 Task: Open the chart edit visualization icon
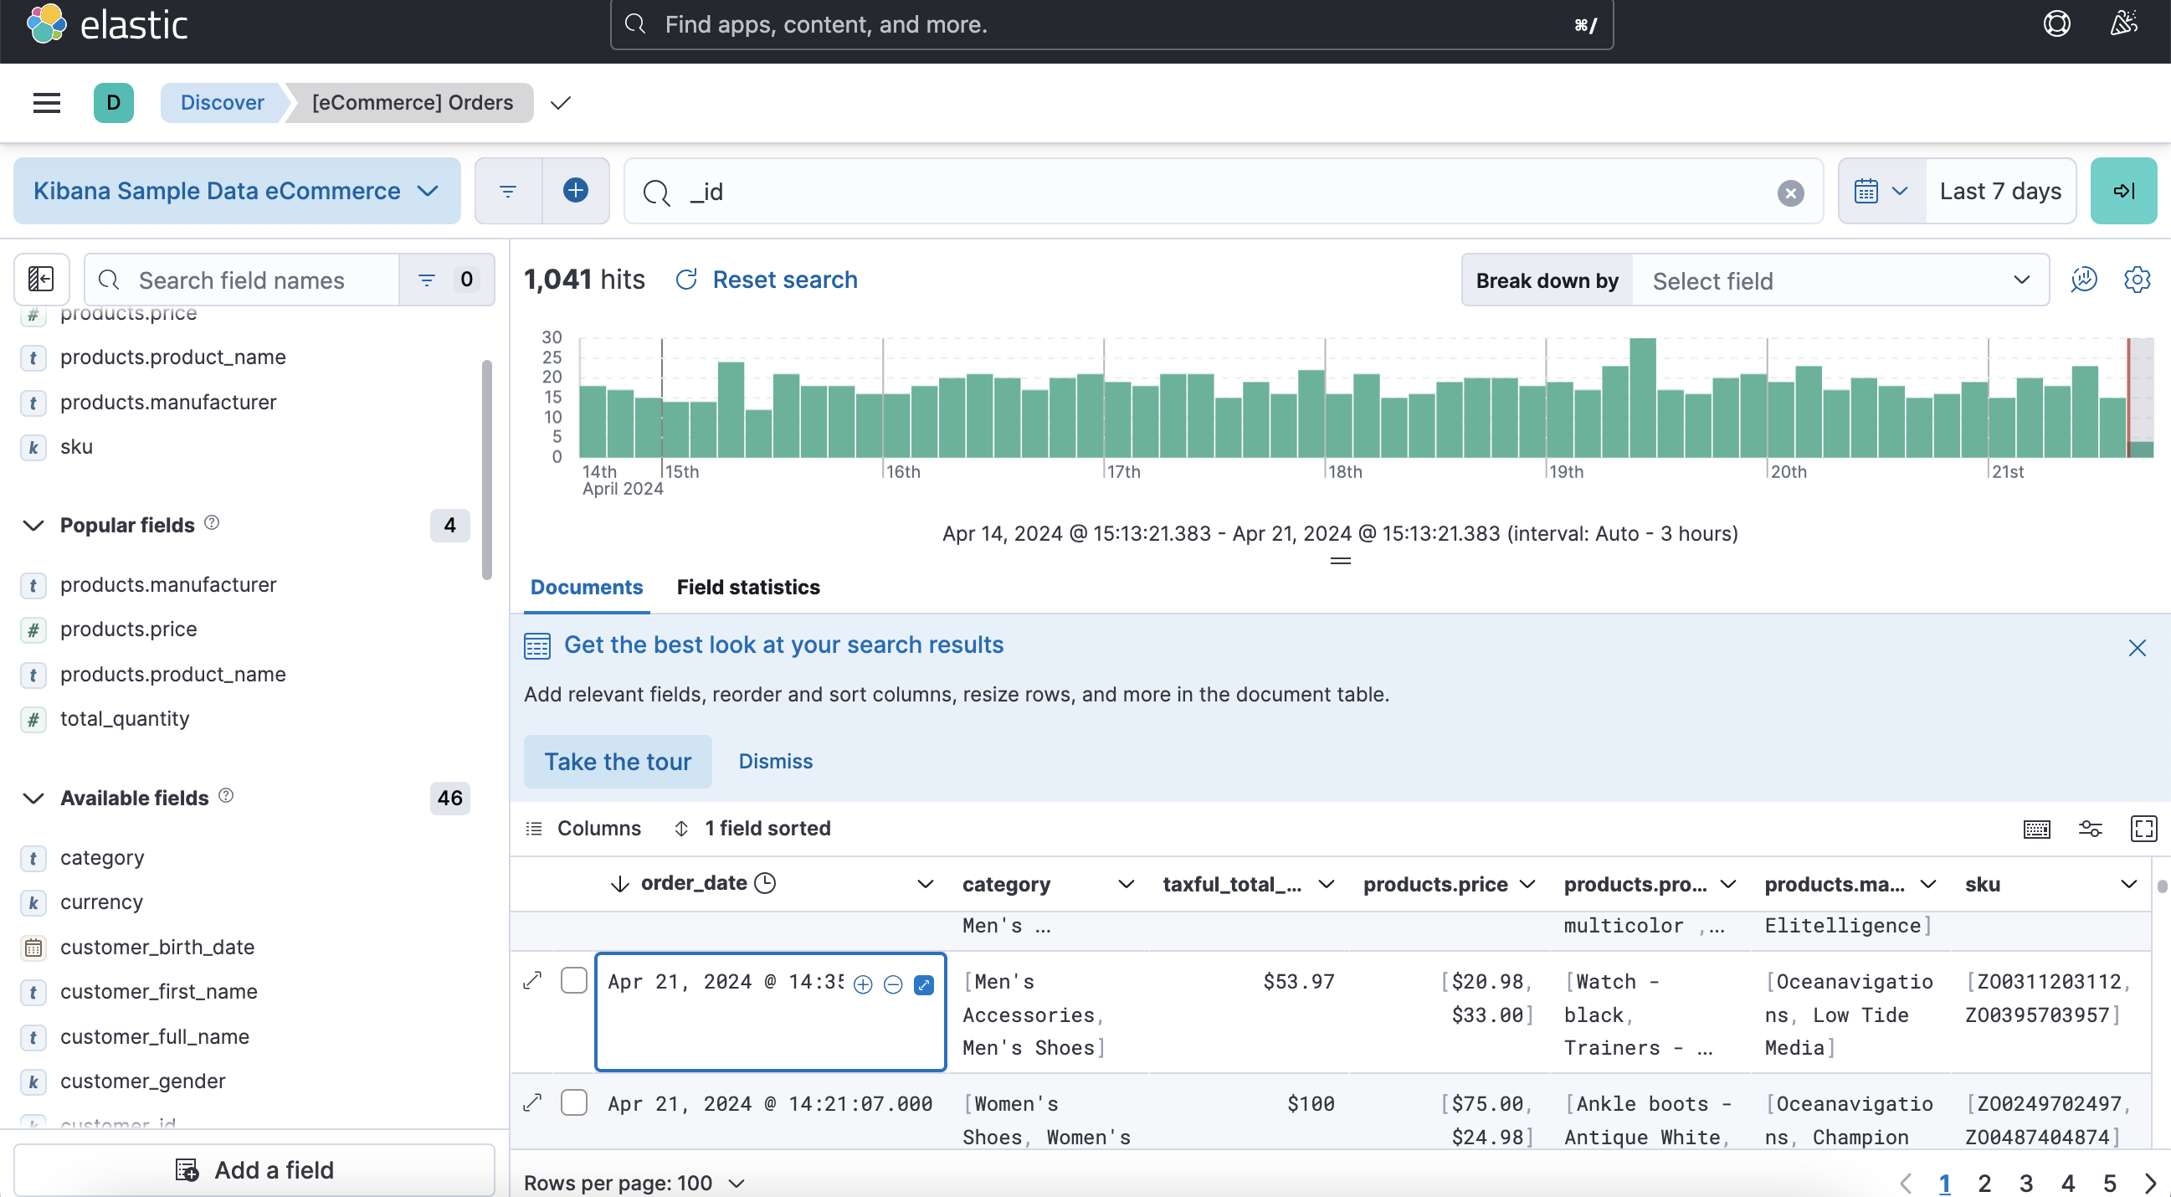point(2083,280)
